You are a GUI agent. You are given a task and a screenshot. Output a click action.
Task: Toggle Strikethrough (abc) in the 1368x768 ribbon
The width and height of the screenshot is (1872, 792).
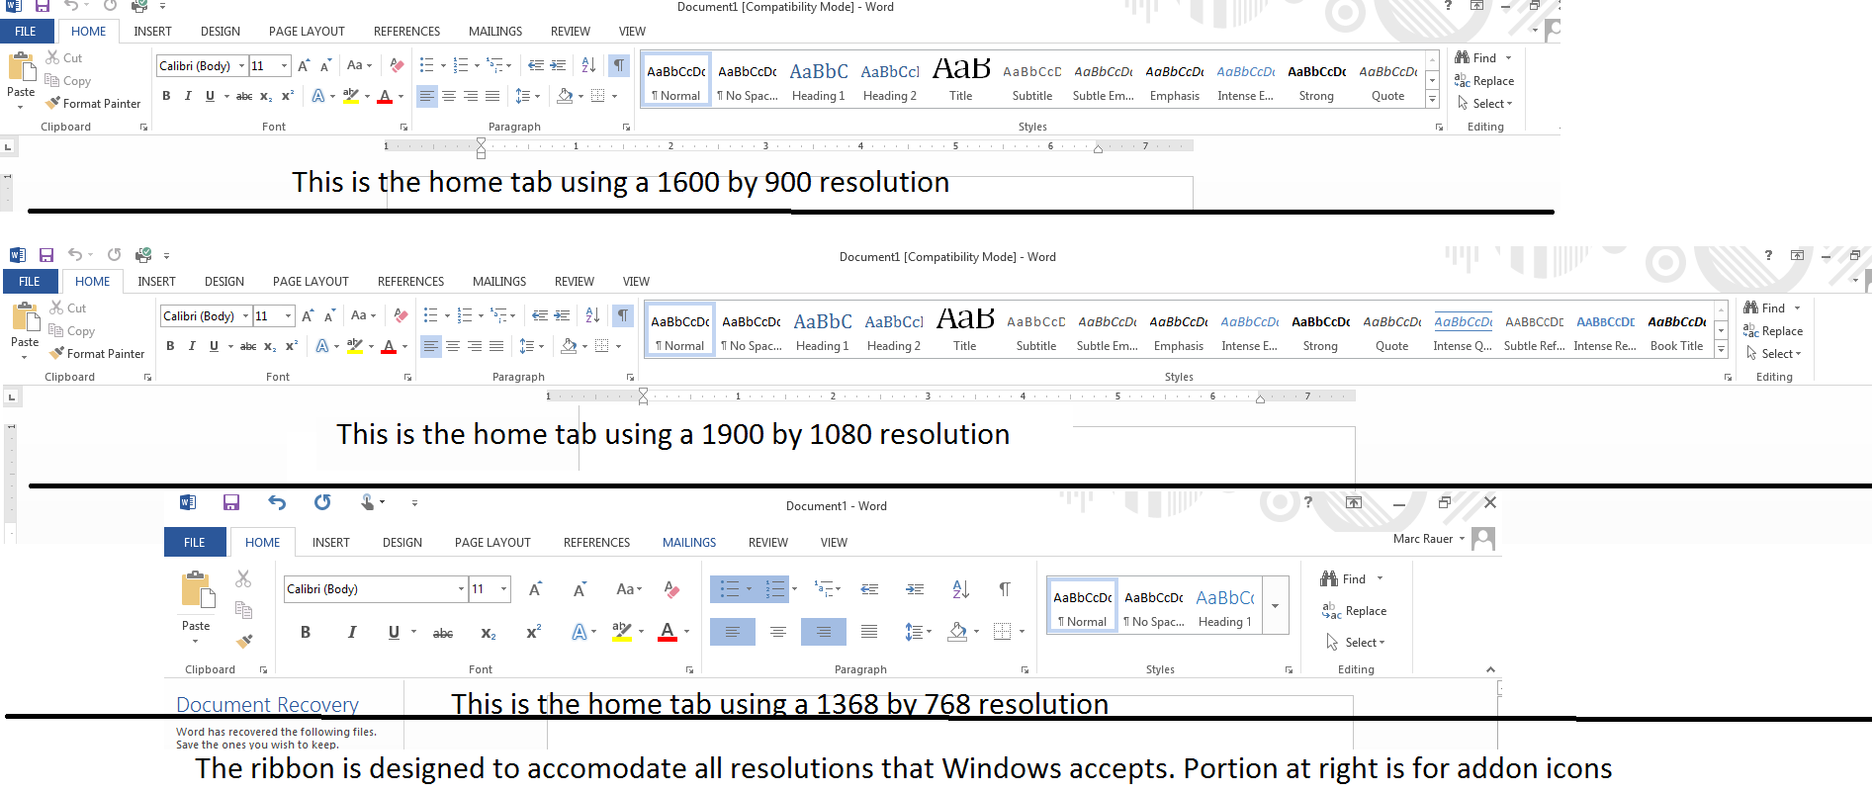[x=443, y=633]
